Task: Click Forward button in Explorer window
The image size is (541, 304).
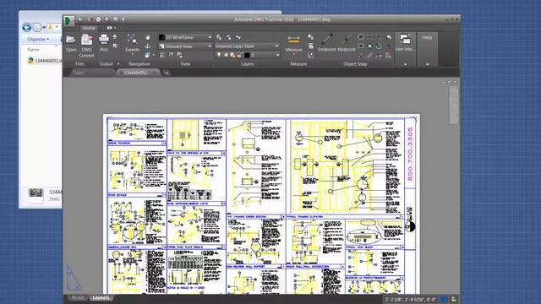Action: [37, 27]
